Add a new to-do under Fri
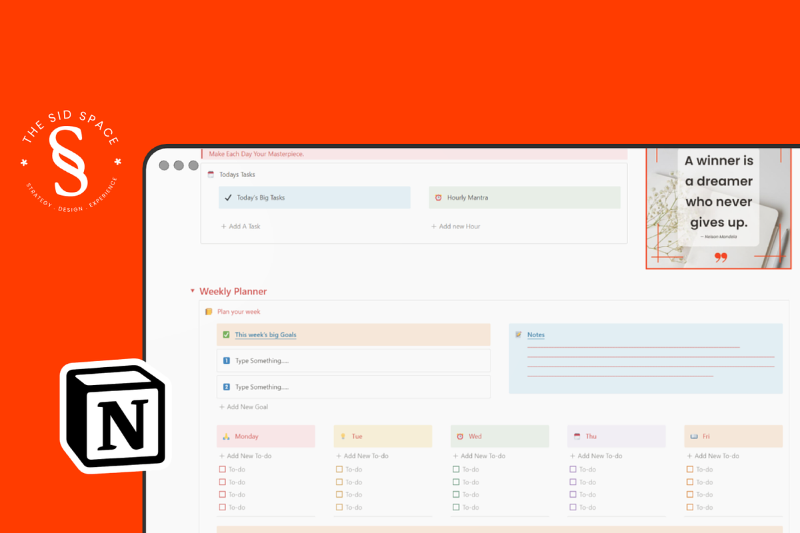 713,456
